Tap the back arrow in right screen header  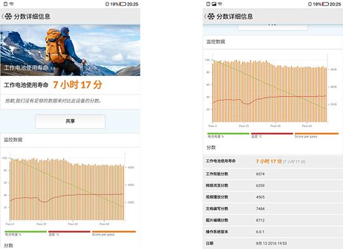pyautogui.click(x=205, y=16)
